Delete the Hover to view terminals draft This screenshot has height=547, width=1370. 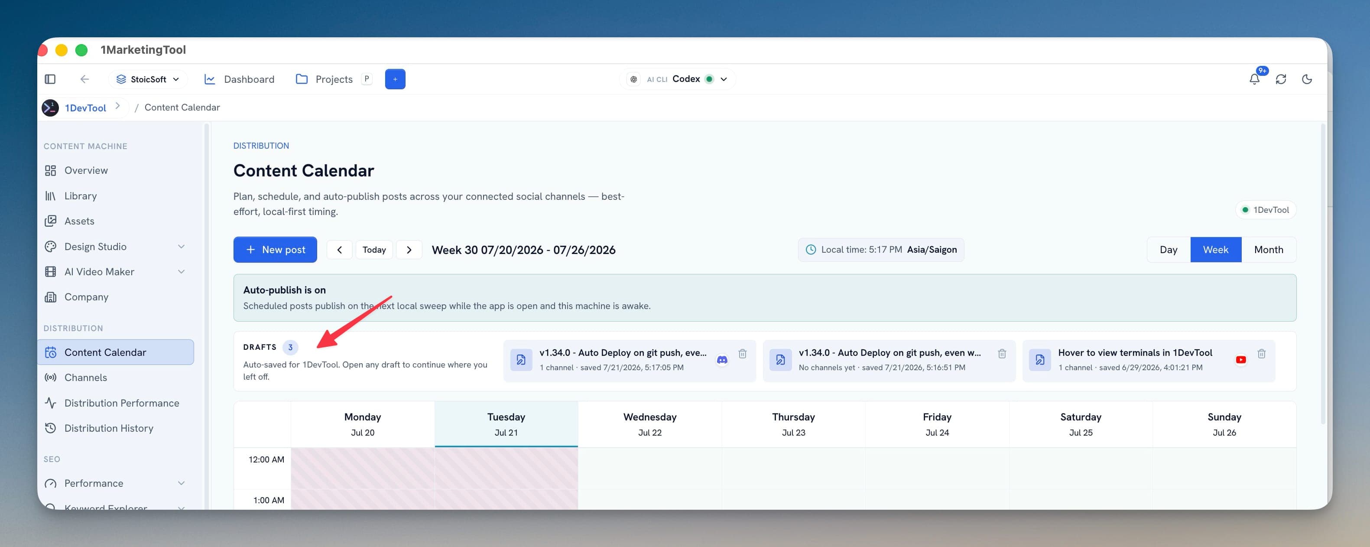tap(1261, 353)
